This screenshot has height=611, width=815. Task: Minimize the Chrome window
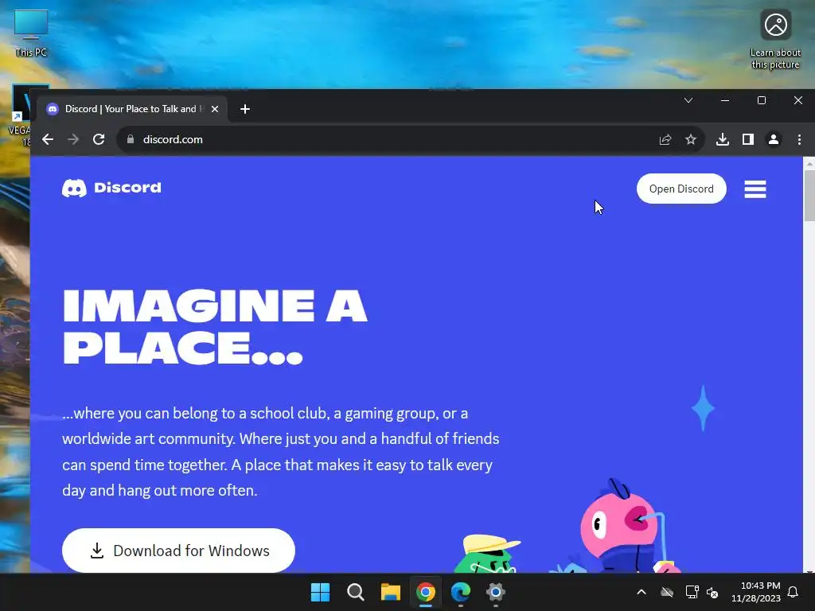click(725, 100)
